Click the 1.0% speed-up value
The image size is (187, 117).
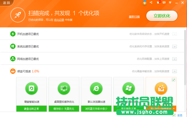tap(36, 71)
